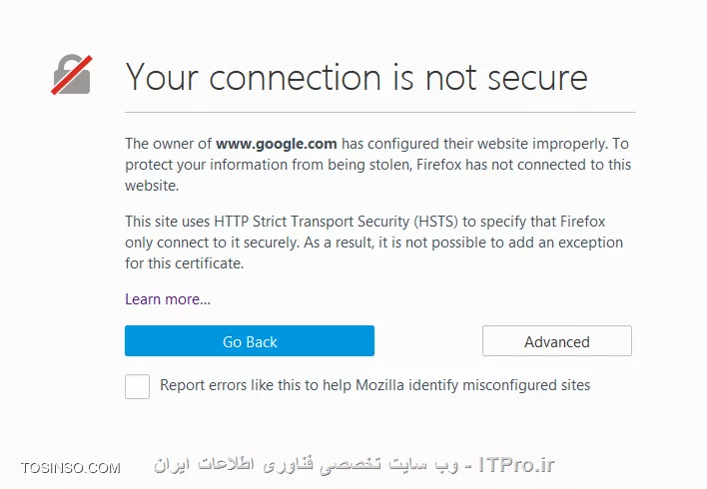Click the word 'Mozilla' in the checkbox label
707x489 pixels.
coord(379,385)
